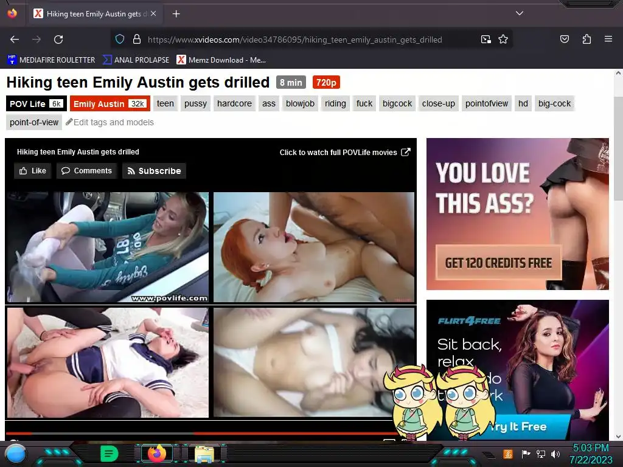Open the Extensions puzzle icon

(x=586, y=40)
